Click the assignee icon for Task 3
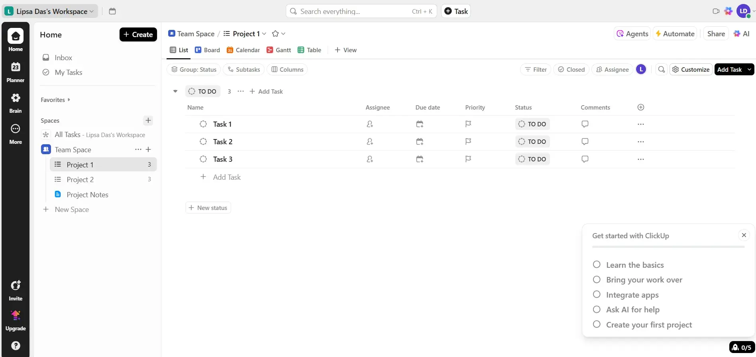Image resolution: width=756 pixels, height=357 pixels. [370, 159]
